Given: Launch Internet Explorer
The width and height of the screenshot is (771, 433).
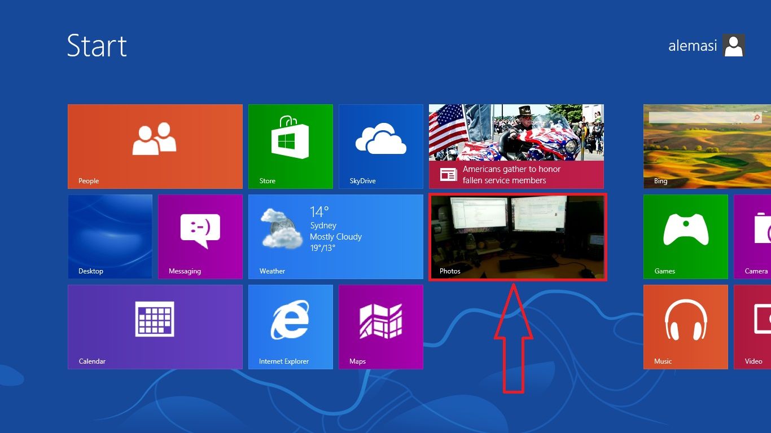Looking at the screenshot, I should pyautogui.click(x=290, y=326).
